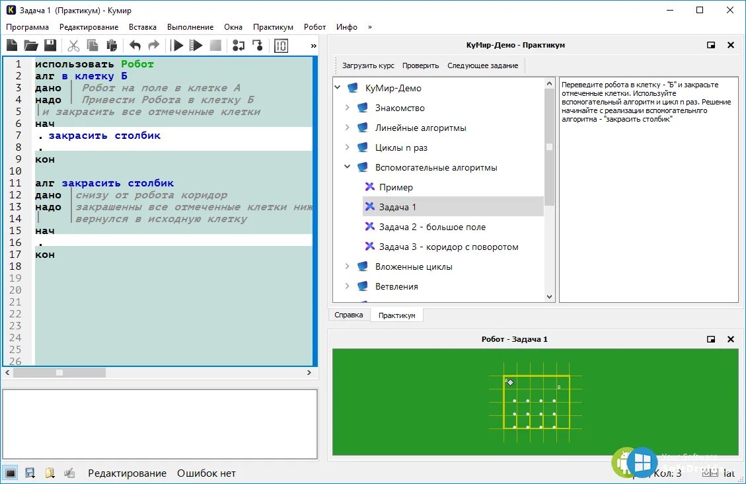Click the Знакомство course icon
746x484 pixels.
click(363, 108)
